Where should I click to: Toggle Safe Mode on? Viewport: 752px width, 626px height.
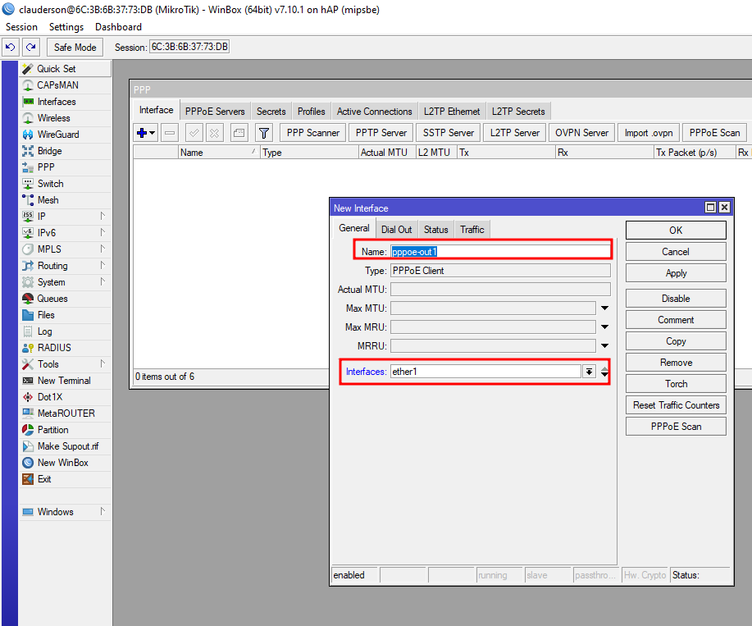(75, 48)
